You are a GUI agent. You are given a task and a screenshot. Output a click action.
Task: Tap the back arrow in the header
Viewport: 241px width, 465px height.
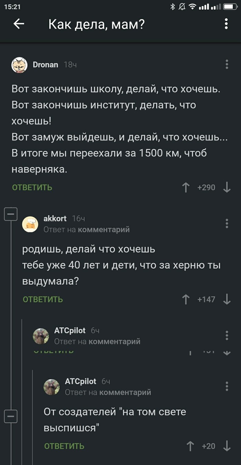[x=19, y=24]
